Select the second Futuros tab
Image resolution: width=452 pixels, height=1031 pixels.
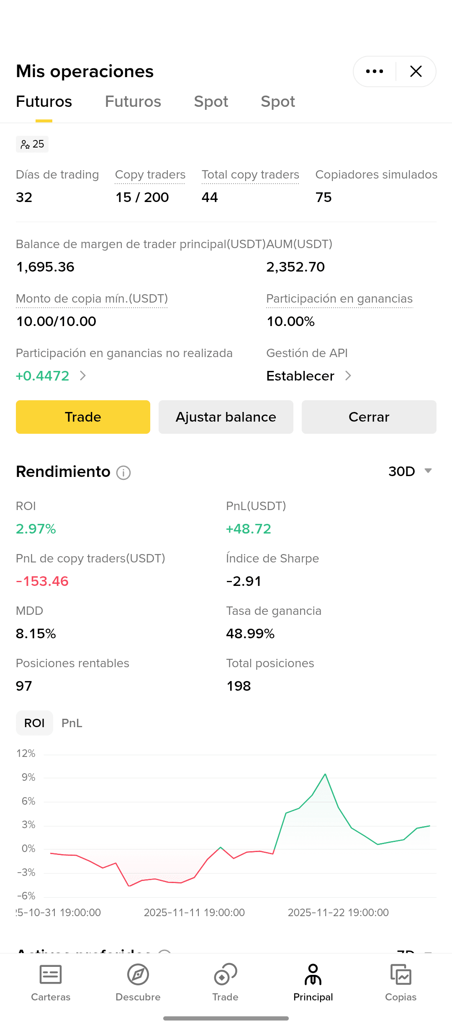pos(133,101)
